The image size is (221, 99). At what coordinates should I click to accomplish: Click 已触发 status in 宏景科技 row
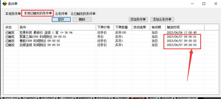pyautogui.click(x=10, y=33)
